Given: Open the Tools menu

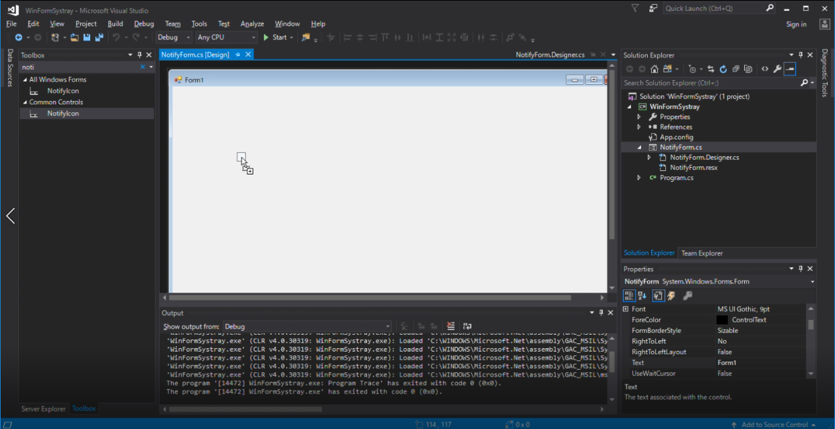Looking at the screenshot, I should pyautogui.click(x=199, y=24).
